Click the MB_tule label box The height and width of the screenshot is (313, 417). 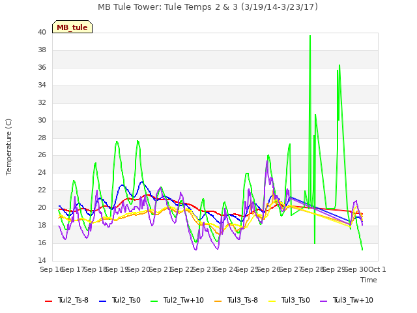(72, 27)
